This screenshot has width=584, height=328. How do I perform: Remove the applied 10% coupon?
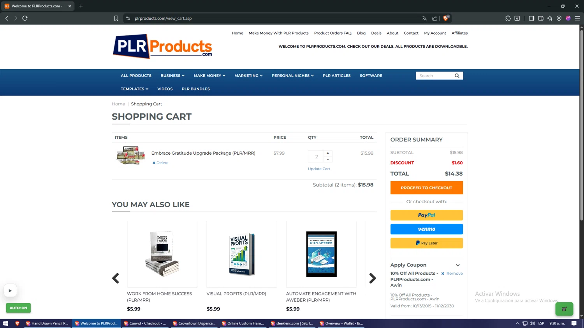(452, 274)
